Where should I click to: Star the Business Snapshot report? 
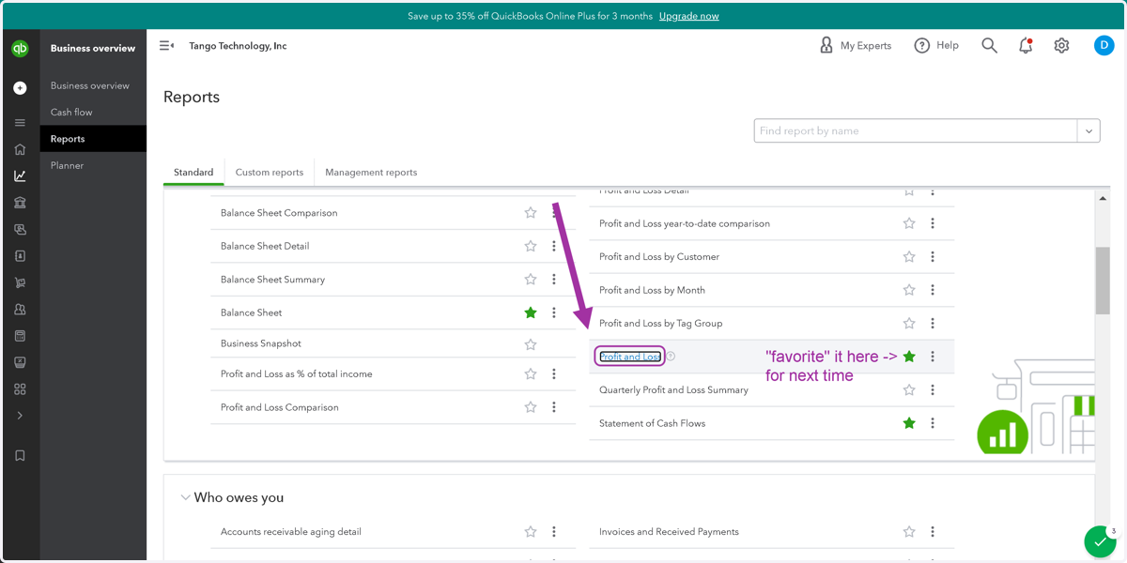[531, 344]
